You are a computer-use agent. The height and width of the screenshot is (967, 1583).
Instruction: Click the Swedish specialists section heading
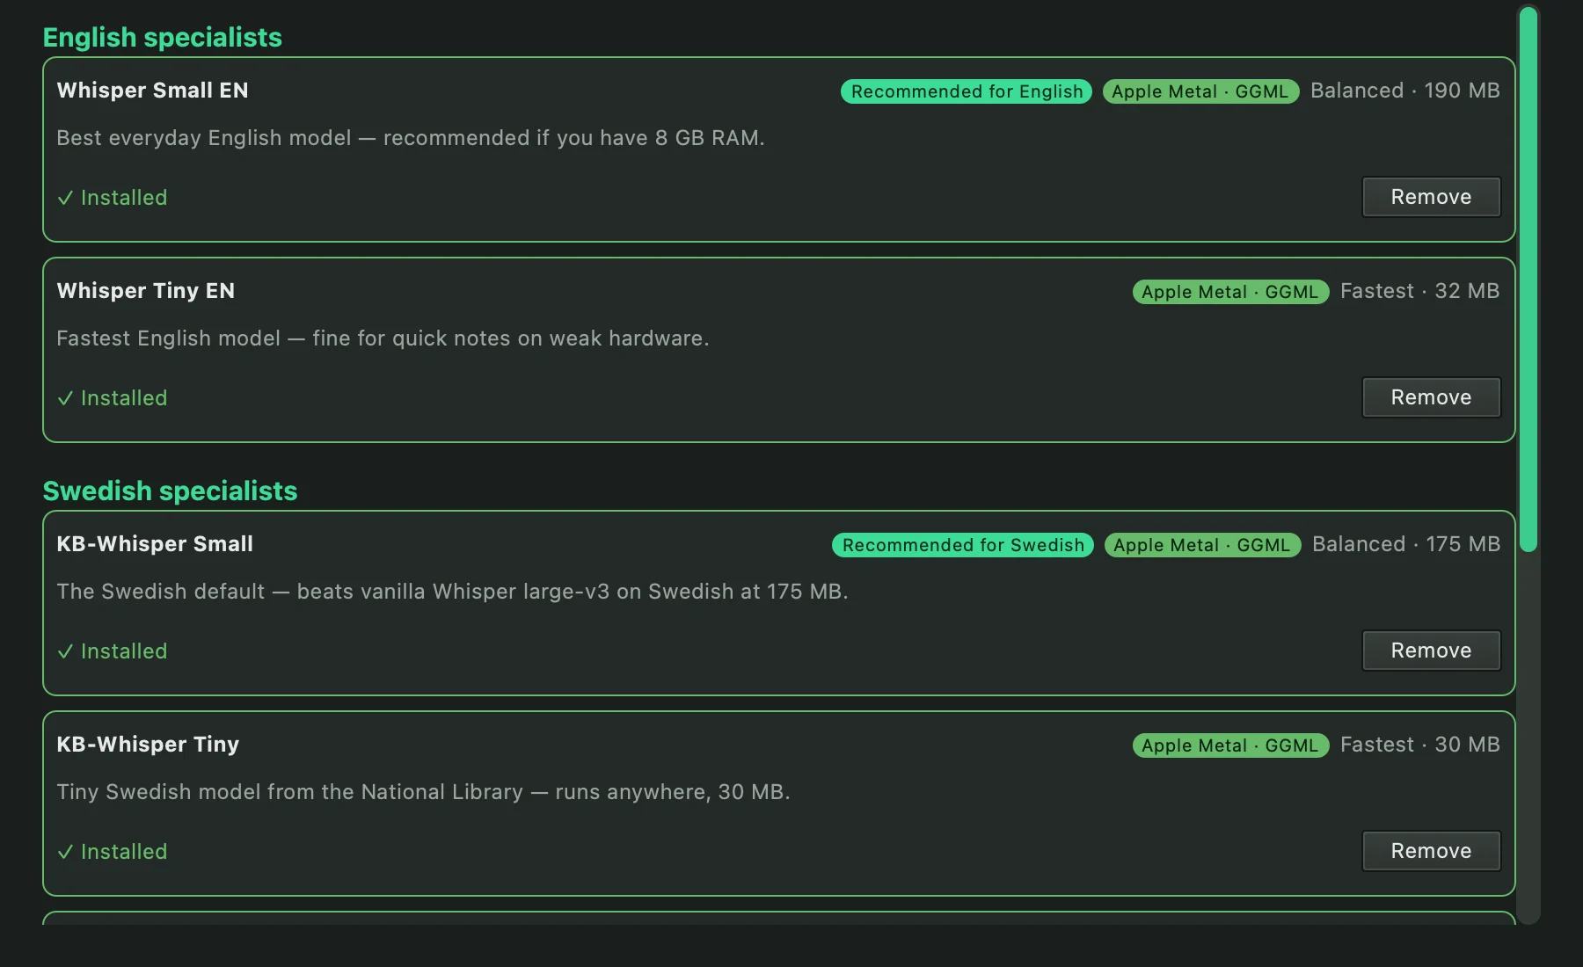(170, 491)
